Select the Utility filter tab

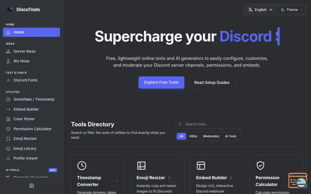193,136
